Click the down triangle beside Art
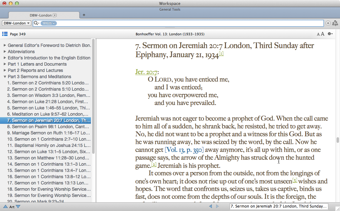This screenshot has height=211, width=340. 18,207
